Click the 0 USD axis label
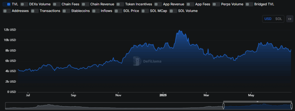 click(12, 92)
